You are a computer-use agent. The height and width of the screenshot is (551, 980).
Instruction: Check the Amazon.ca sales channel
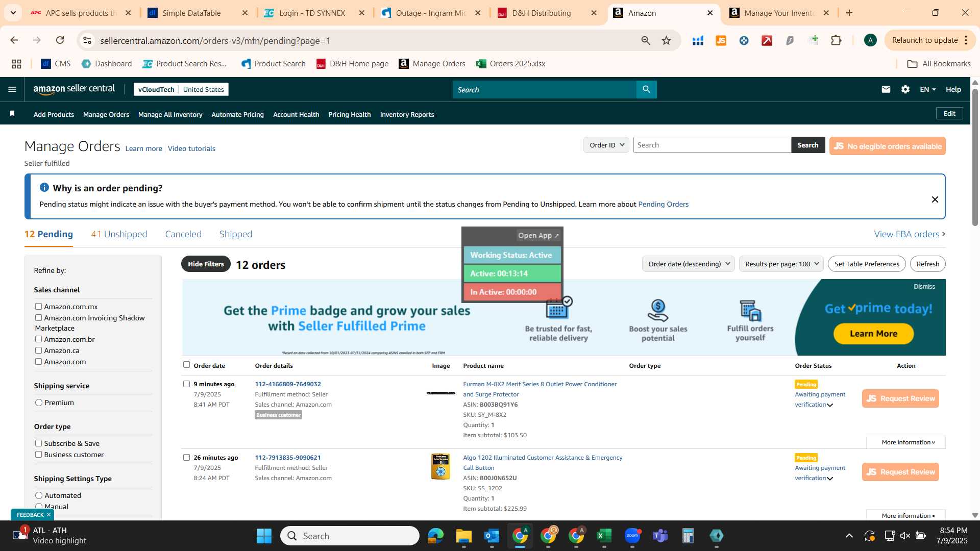point(38,350)
